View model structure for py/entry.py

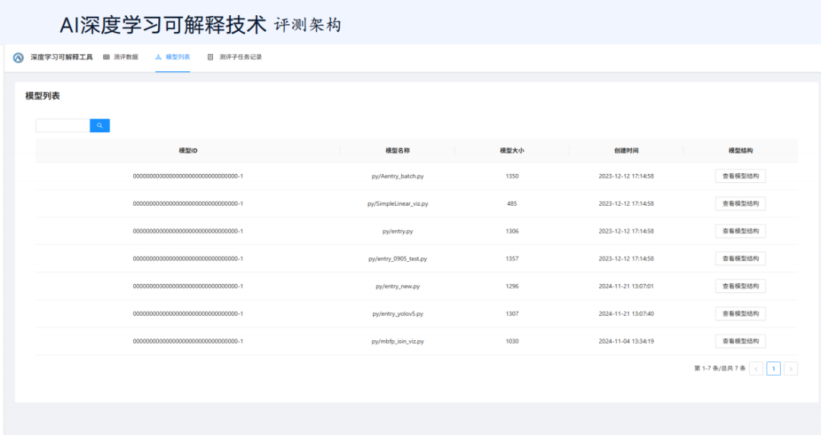point(740,231)
